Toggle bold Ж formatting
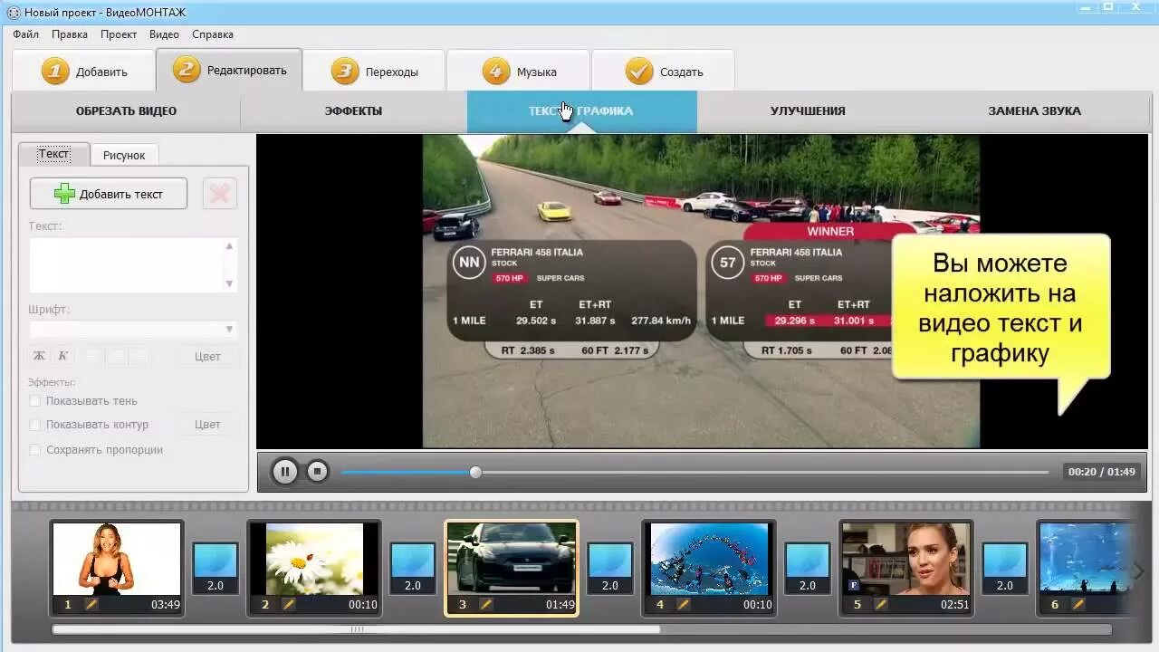Image resolution: width=1159 pixels, height=652 pixels. (x=40, y=356)
